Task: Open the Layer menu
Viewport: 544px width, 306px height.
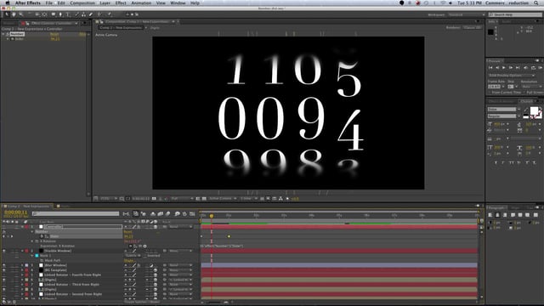Action: pos(105,3)
